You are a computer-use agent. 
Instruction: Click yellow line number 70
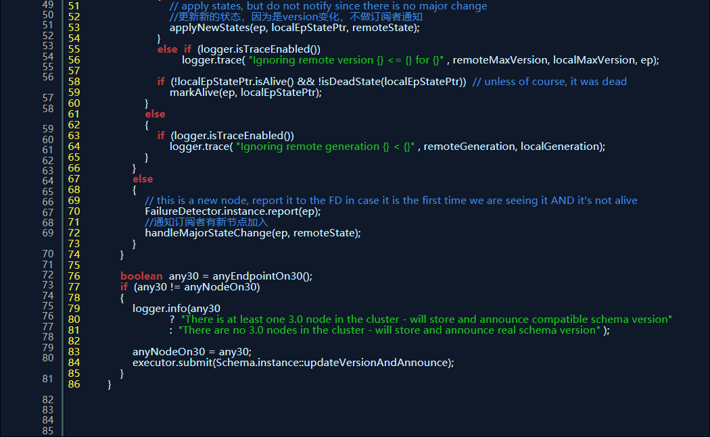click(x=74, y=211)
